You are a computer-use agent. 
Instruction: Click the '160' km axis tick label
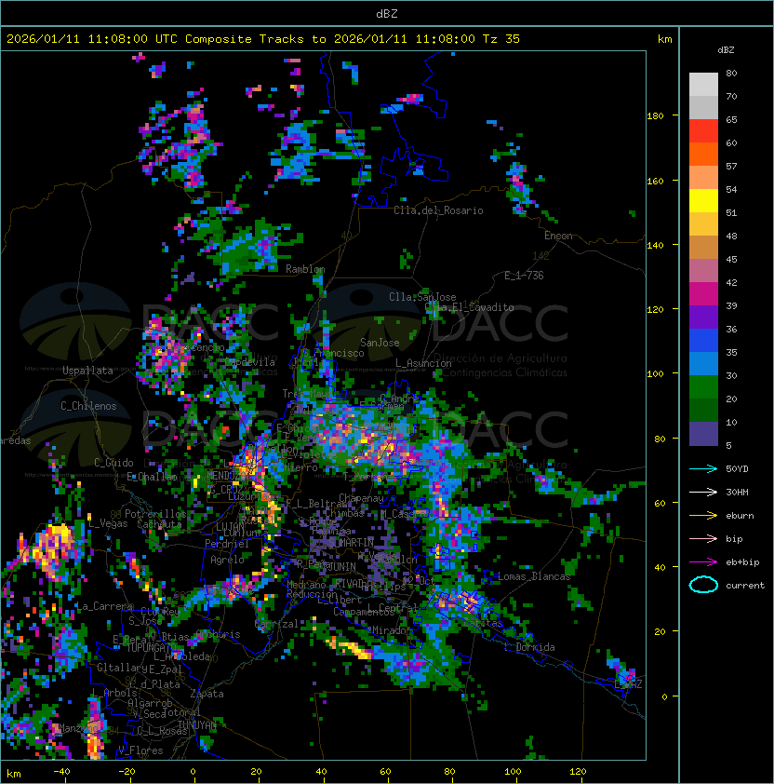tap(655, 181)
